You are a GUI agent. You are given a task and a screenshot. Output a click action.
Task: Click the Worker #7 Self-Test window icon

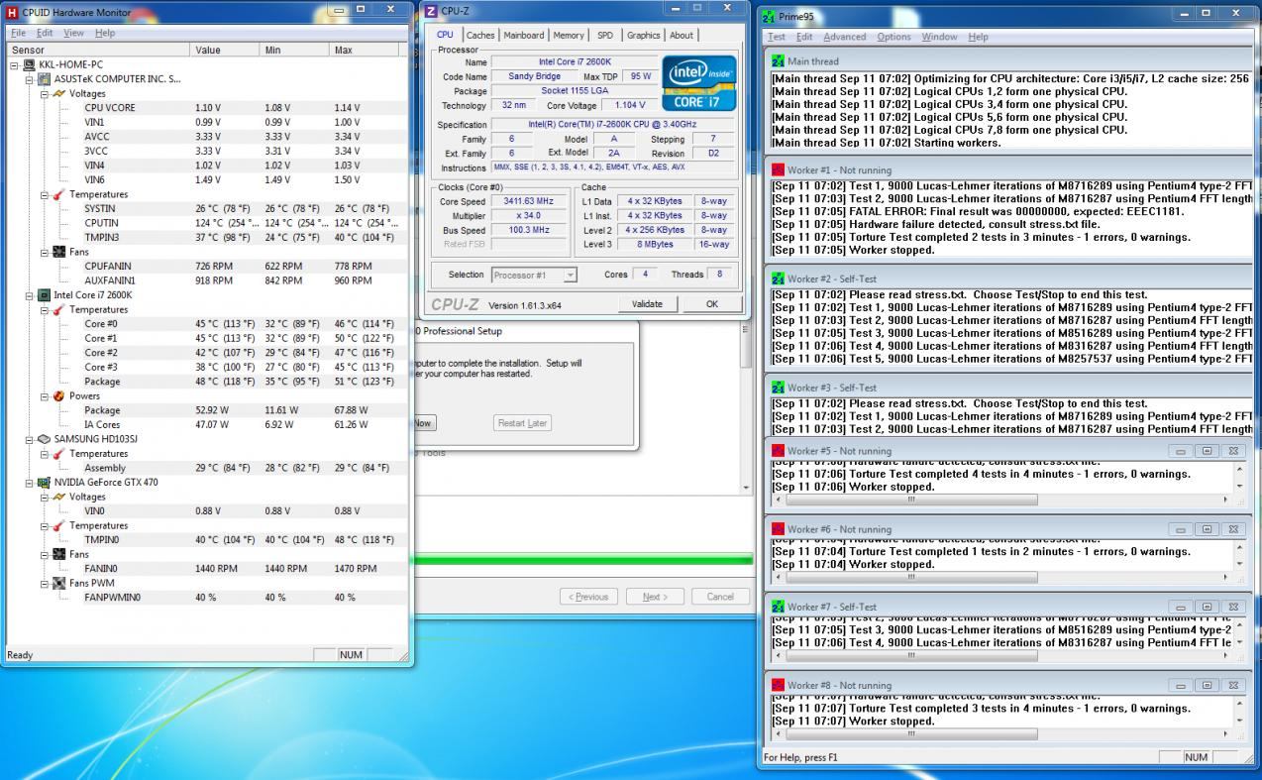coord(779,607)
